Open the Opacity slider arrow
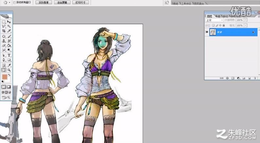The image size is (260, 143). coord(246,20)
